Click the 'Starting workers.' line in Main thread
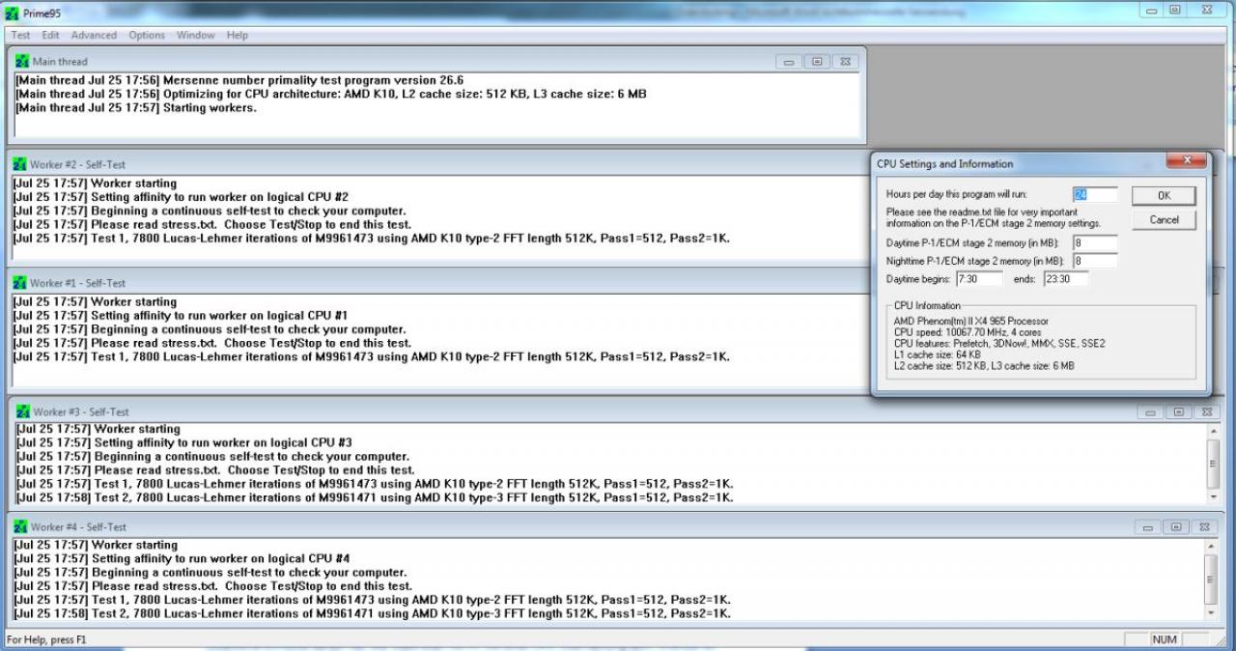 click(136, 107)
